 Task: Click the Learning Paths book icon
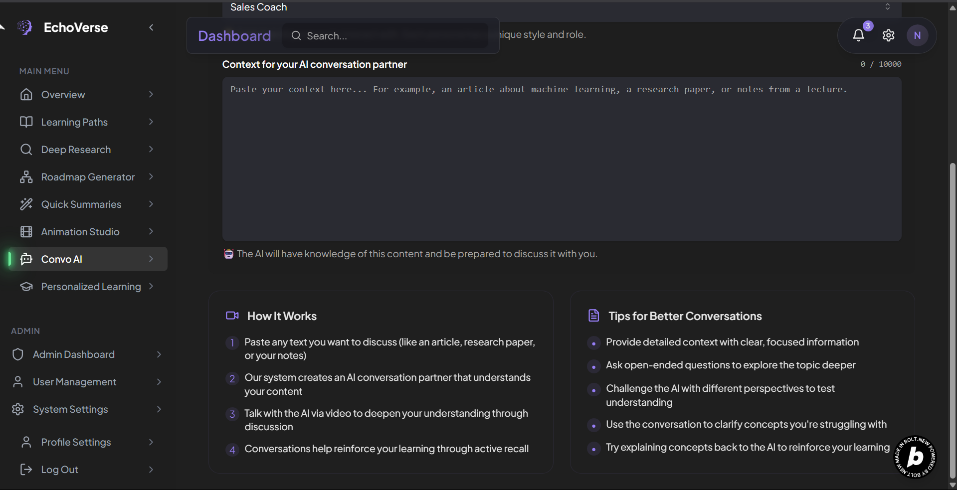pos(26,122)
